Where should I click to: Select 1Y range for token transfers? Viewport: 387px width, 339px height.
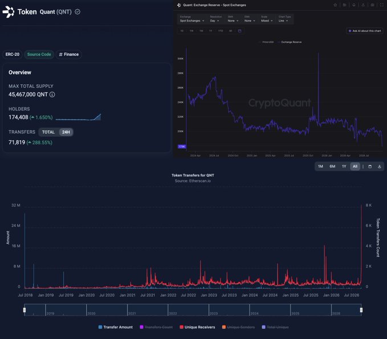tap(344, 167)
